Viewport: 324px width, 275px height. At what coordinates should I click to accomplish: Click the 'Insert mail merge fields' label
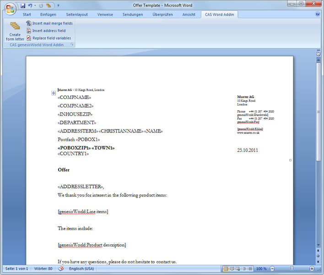point(53,23)
